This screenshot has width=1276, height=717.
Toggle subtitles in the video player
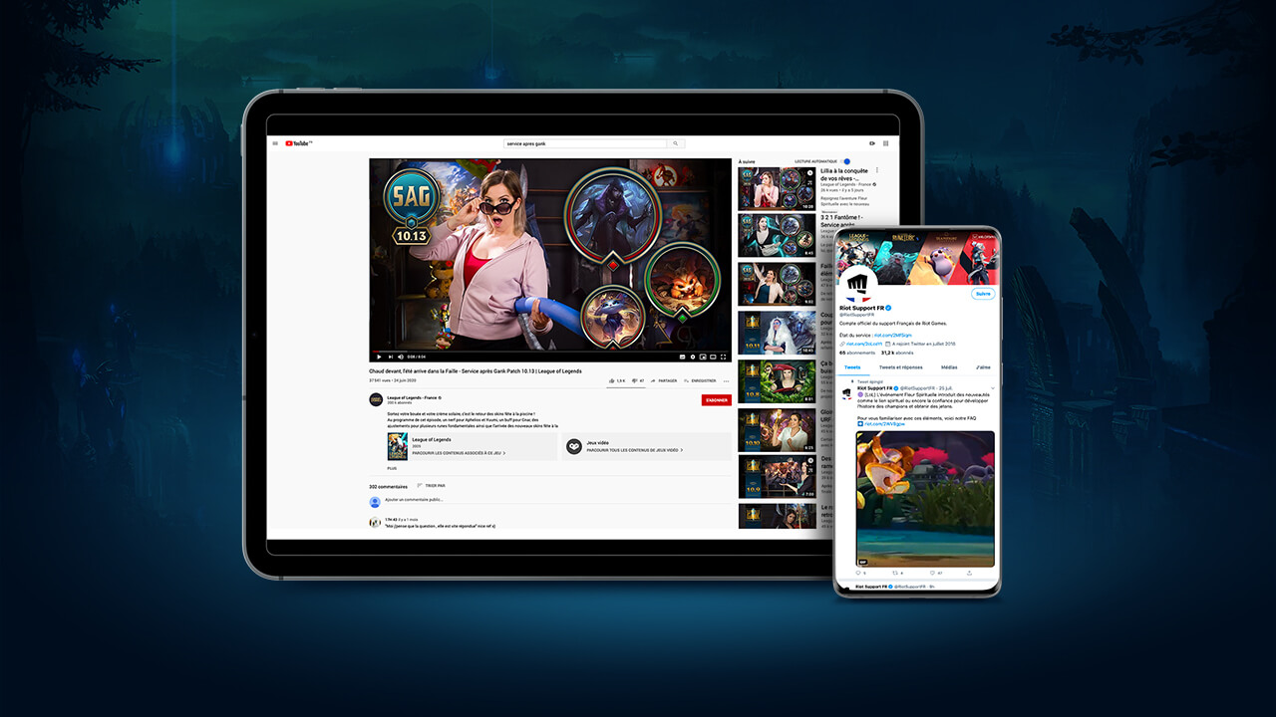click(682, 357)
